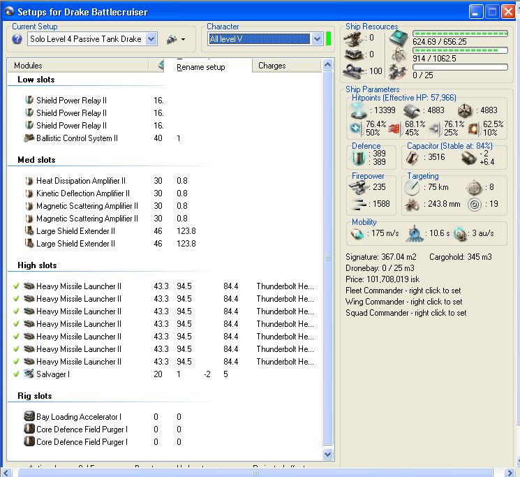Click the powergrid usage progress bar
This screenshot has height=477, width=520.
coord(460,50)
